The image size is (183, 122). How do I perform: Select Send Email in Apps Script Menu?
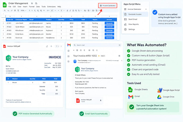tap(135, 19)
